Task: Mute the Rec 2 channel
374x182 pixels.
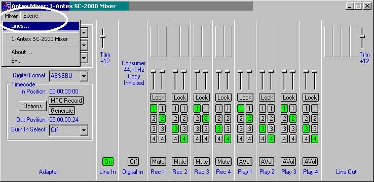Action: [180, 162]
